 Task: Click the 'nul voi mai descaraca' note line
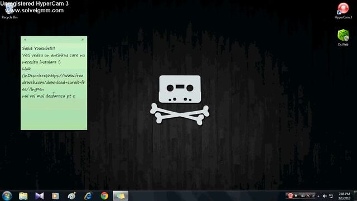click(x=49, y=96)
